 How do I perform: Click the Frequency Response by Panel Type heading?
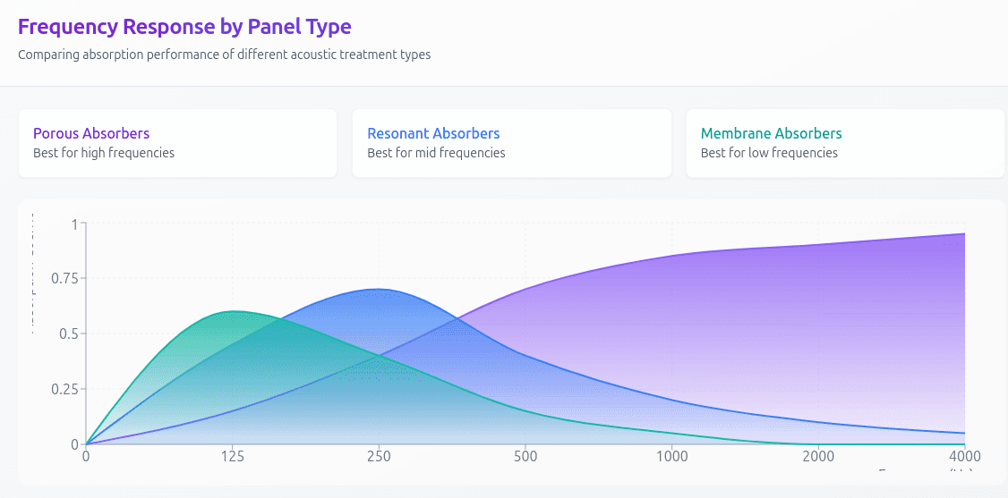pos(184,27)
